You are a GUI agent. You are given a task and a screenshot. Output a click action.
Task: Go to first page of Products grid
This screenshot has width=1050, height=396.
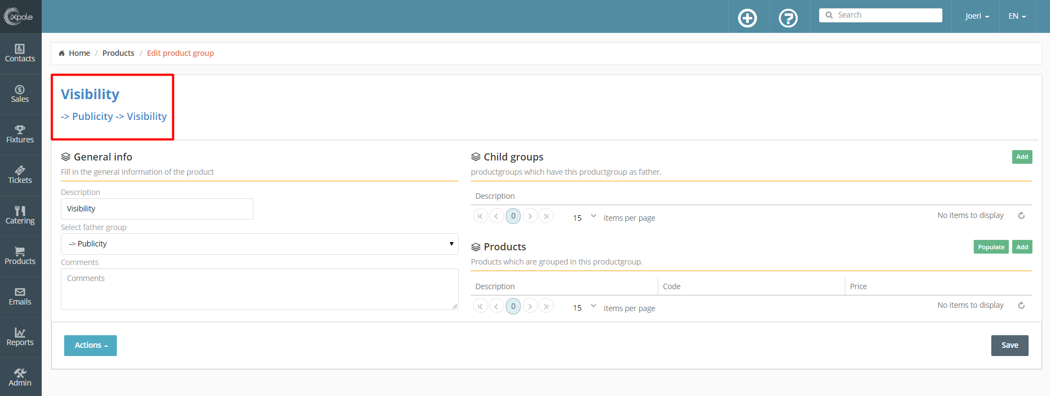click(x=481, y=306)
